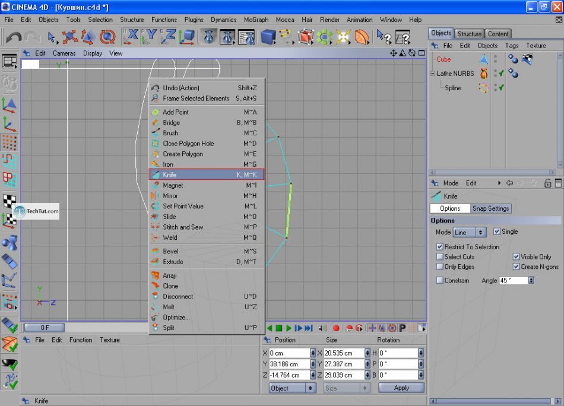Click the Objects manager horizontal scrollbar
The height and width of the screenshot is (406, 564).
(x=493, y=172)
